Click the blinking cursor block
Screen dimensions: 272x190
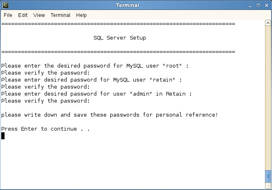pyautogui.click(x=3, y=136)
